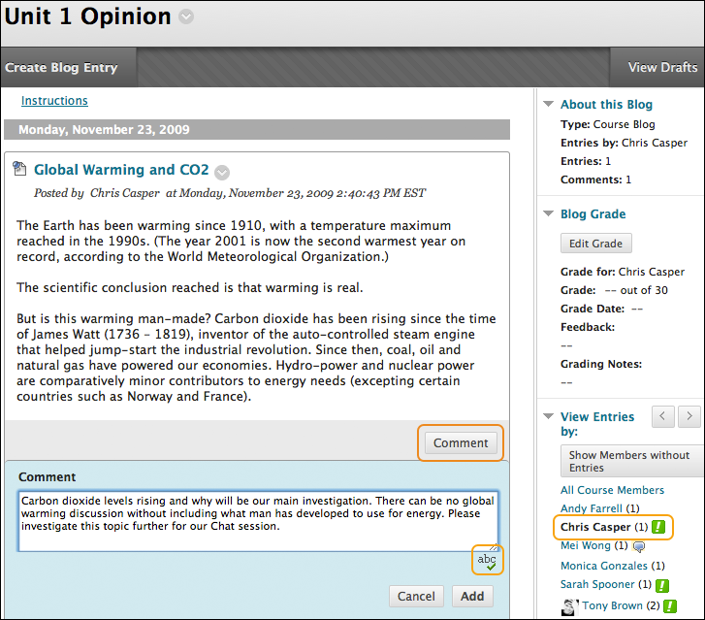This screenshot has width=705, height=620.
Task: Click the spell check abc icon
Action: tap(487, 561)
